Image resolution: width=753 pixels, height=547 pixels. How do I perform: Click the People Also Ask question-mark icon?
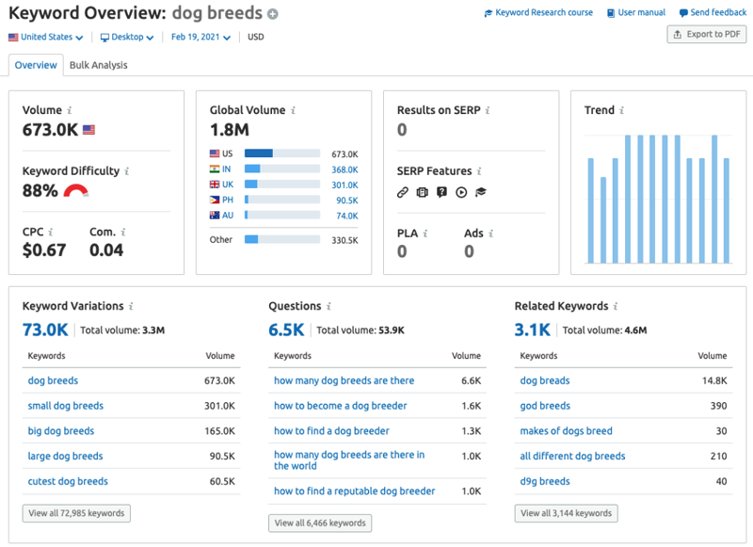(441, 193)
